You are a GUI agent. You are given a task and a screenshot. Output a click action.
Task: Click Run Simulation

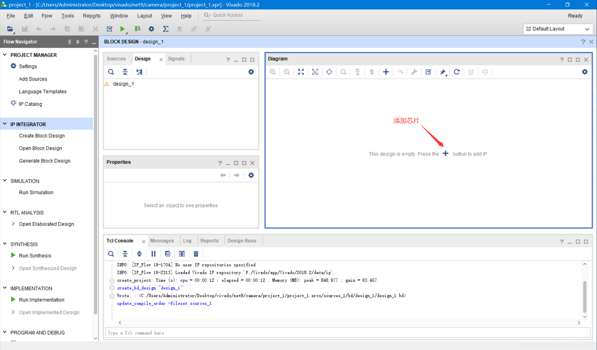pyautogui.click(x=36, y=192)
